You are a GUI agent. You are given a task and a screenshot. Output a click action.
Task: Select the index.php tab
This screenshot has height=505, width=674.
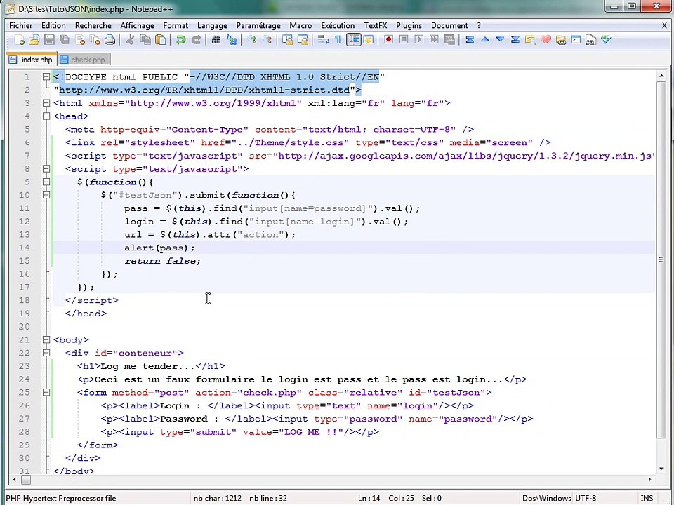point(32,60)
